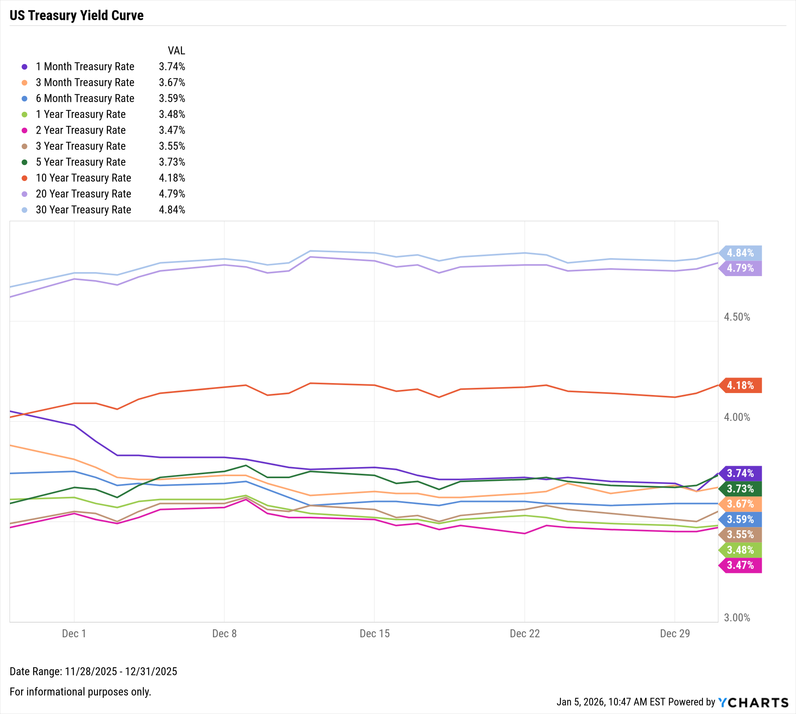Click the green 5 Year Treasury legend dot
Viewport: 796px width, 714px height.
25,162
